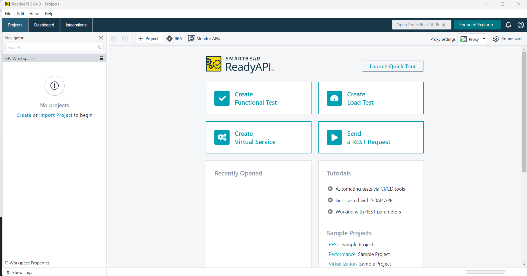
Task: Click the Import Project link
Action: (56, 115)
